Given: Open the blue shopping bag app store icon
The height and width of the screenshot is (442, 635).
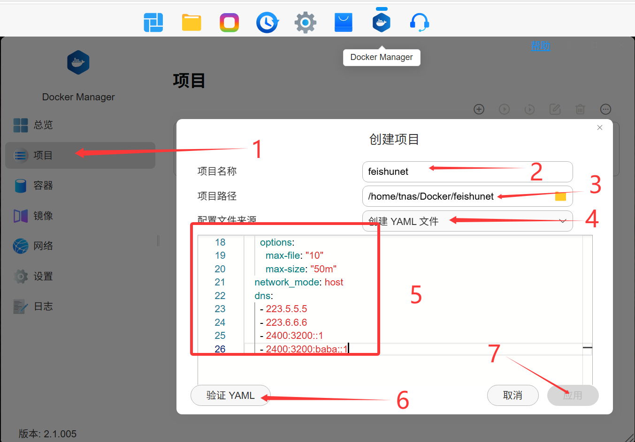Looking at the screenshot, I should [344, 22].
